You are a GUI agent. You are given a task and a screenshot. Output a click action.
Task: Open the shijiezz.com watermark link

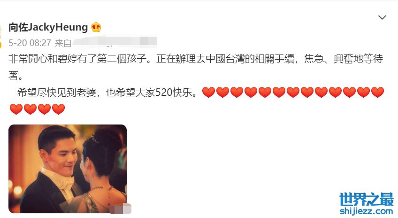tap(366, 211)
